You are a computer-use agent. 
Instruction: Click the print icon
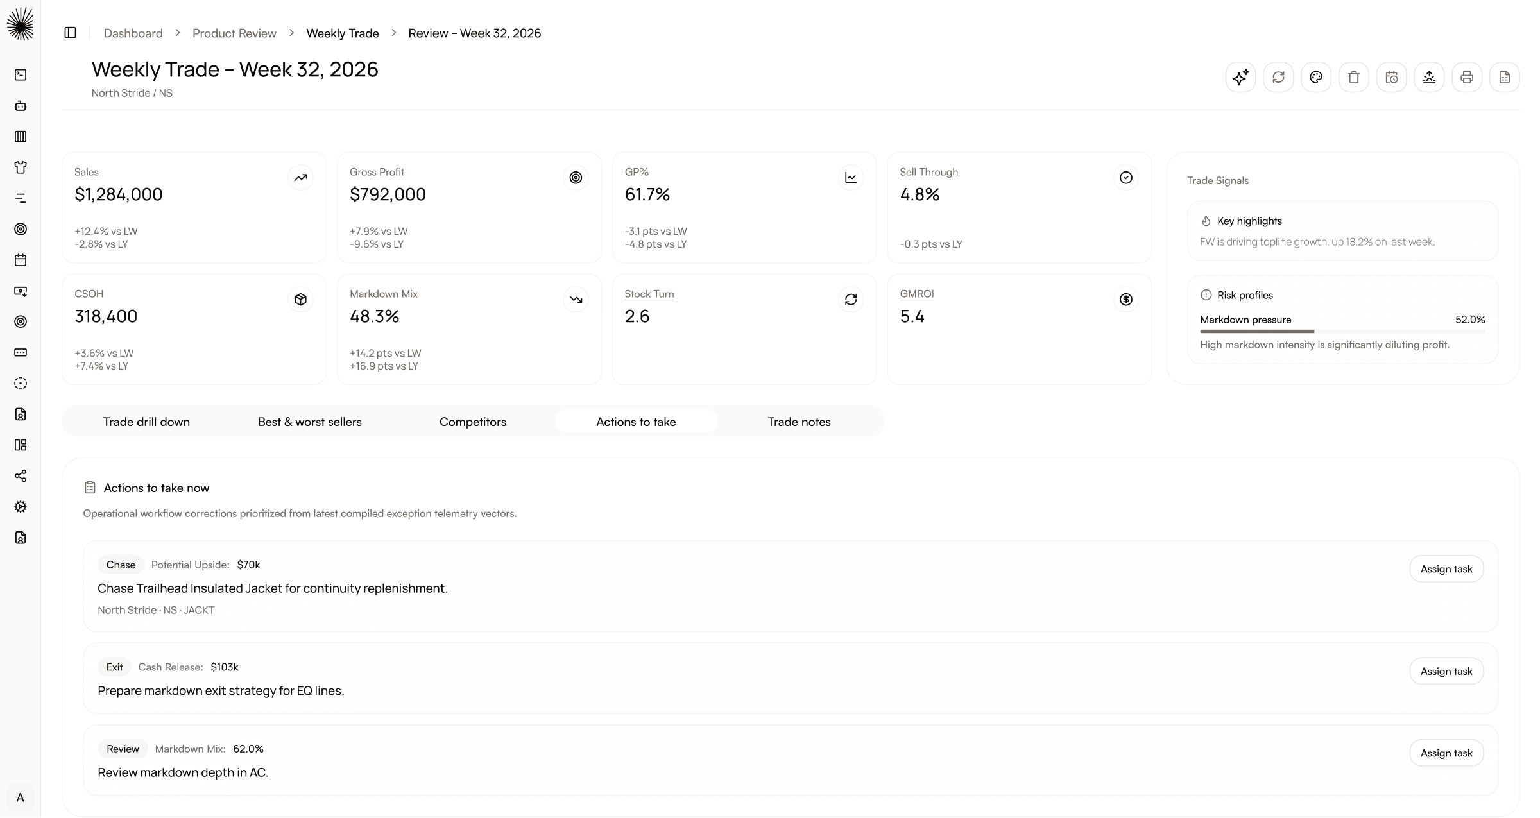(x=1467, y=78)
